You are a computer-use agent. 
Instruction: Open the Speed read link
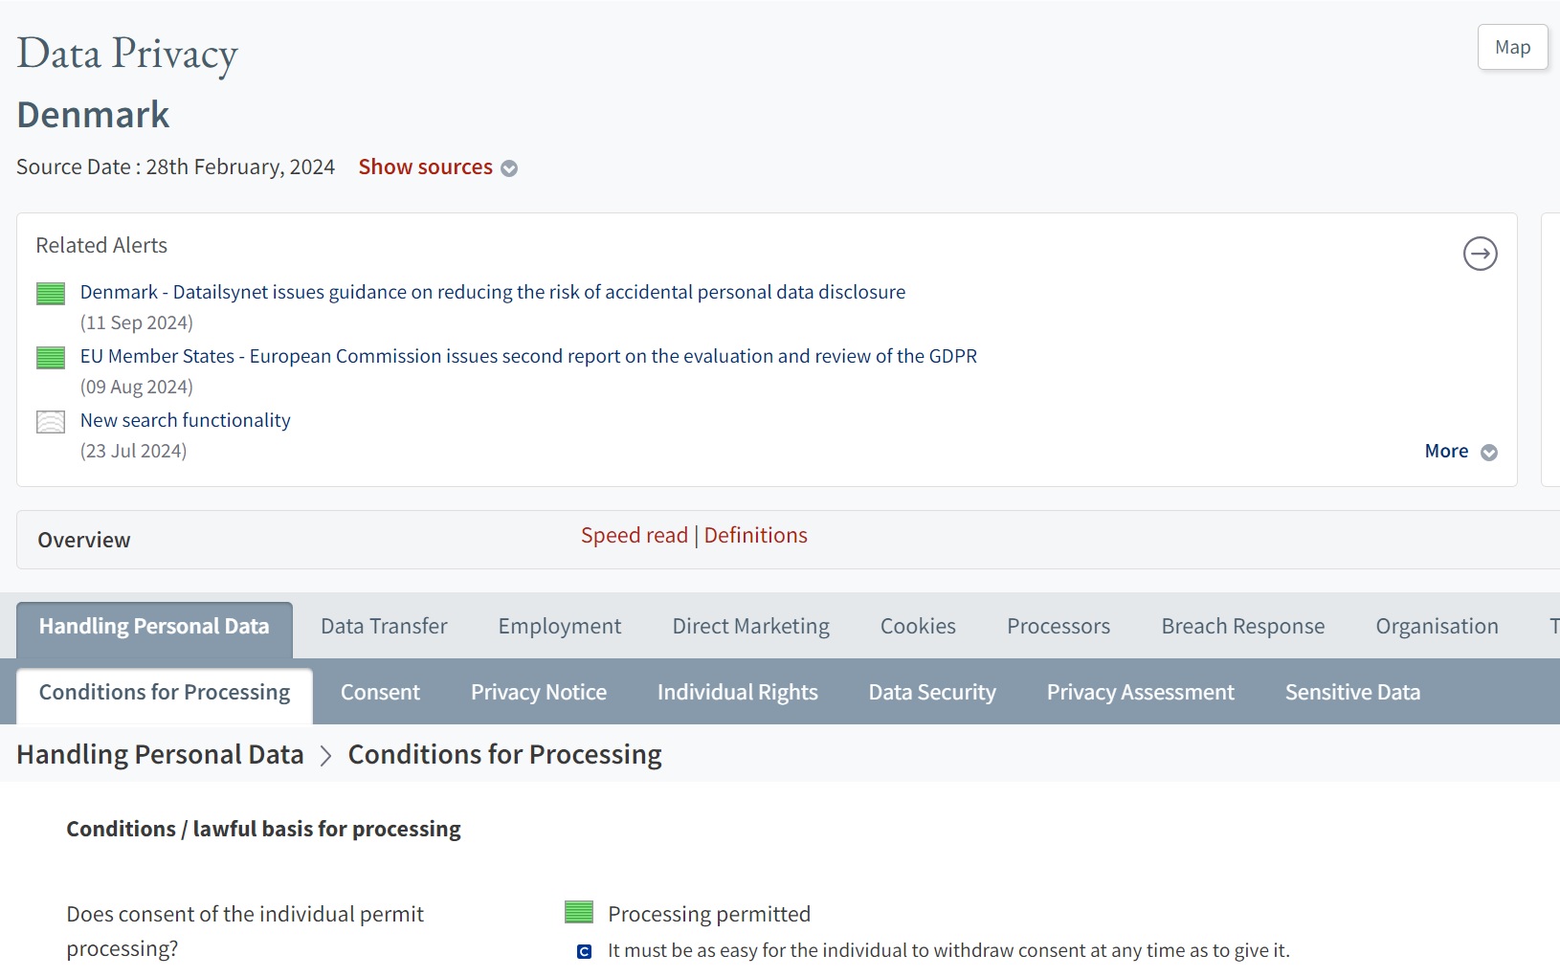(634, 536)
